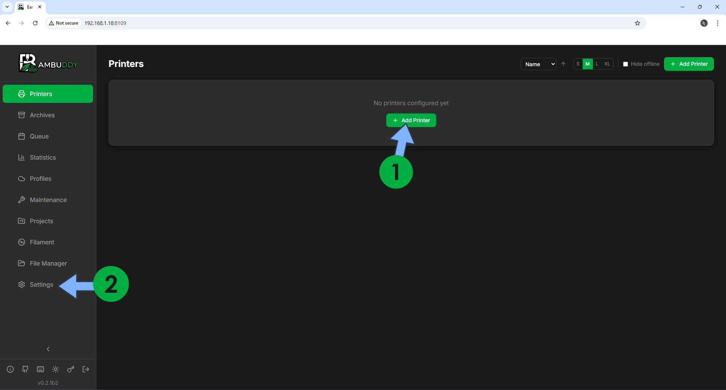Open the Name sort dropdown

(x=538, y=64)
